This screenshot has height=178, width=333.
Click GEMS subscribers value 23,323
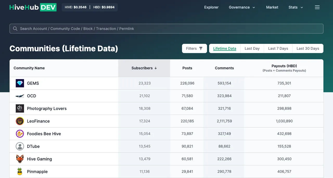[x=145, y=83]
